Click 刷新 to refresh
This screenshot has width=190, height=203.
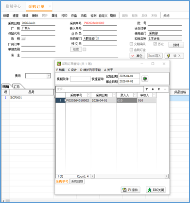113,16
